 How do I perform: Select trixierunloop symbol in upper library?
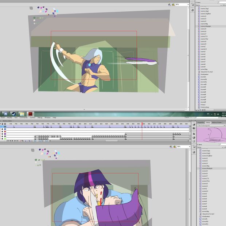click(204, 107)
